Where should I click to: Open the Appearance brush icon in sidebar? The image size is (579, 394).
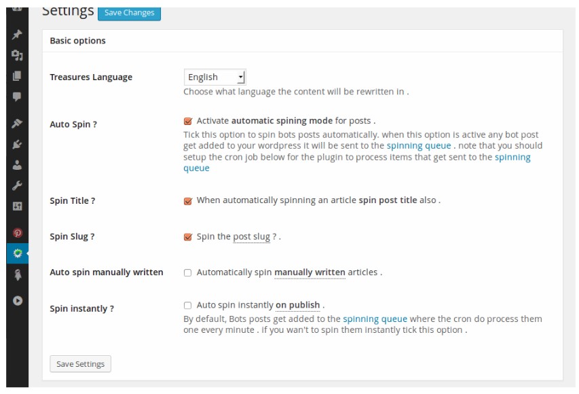point(17,124)
